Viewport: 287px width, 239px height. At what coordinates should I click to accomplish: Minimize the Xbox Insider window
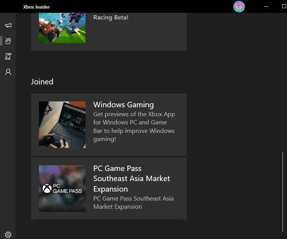coord(266,6)
